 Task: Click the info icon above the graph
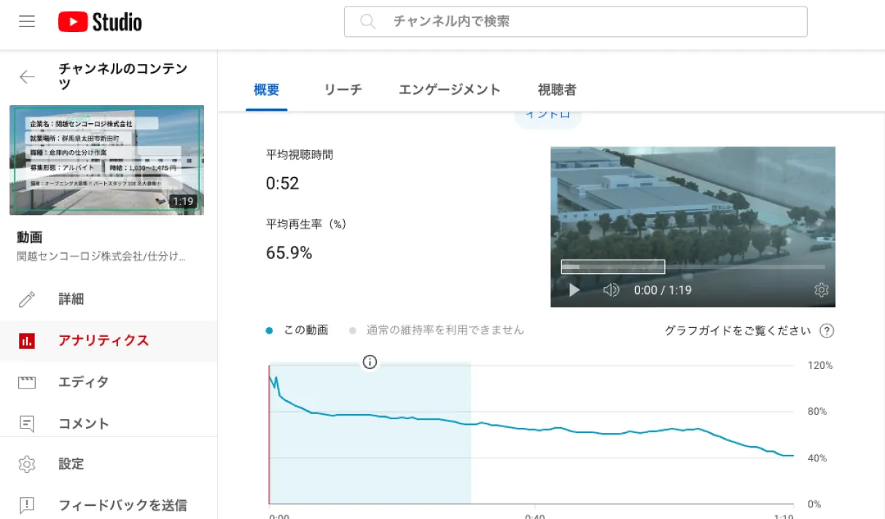click(x=370, y=362)
